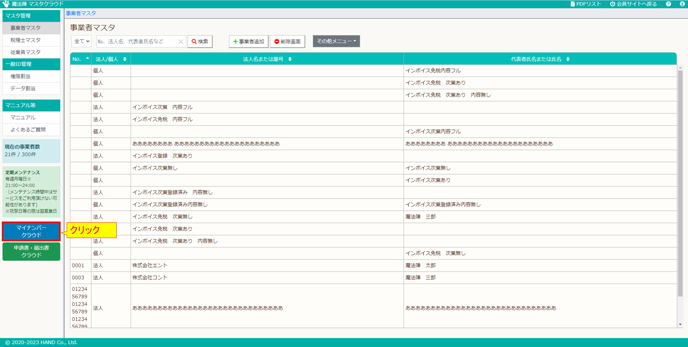Click the 検索 search button
Screen dimensions: 688x347
click(200, 42)
